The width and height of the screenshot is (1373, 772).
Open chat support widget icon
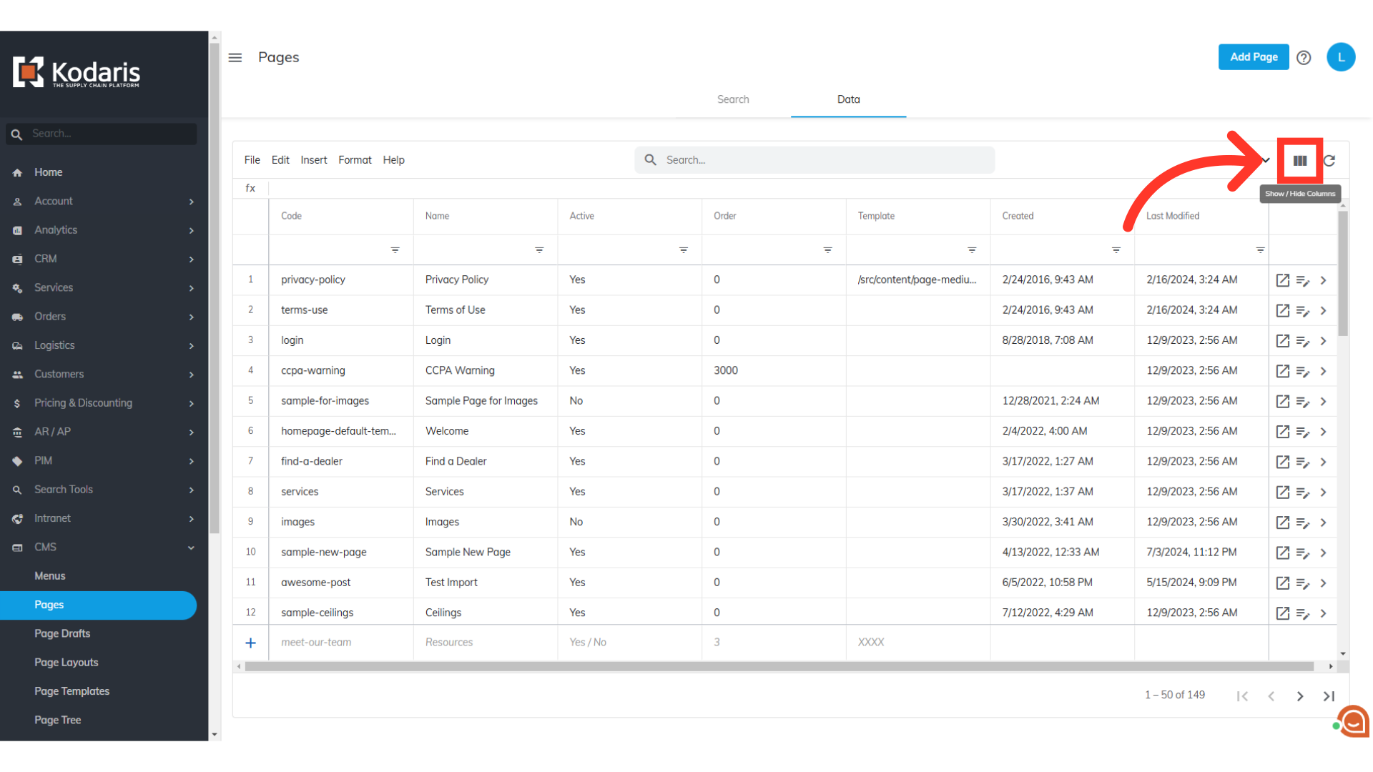click(x=1353, y=722)
